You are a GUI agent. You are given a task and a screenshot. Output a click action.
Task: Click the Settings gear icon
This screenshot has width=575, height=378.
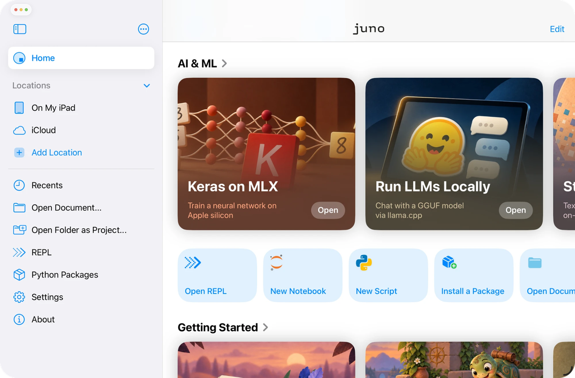pos(19,297)
